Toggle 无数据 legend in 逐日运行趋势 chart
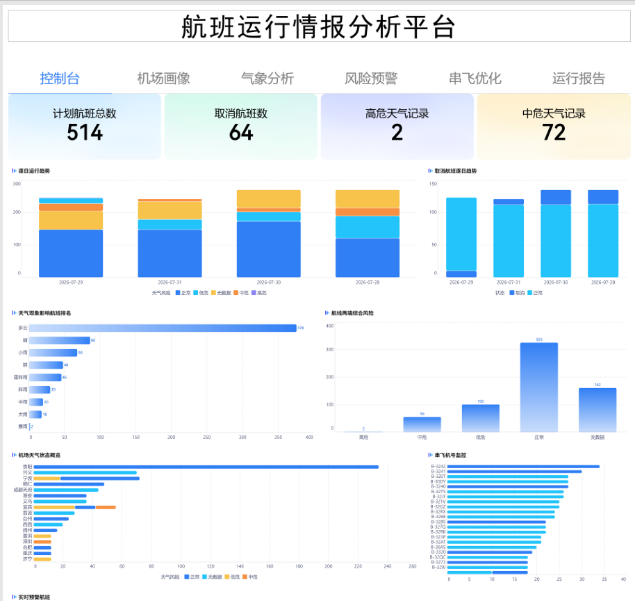This screenshot has width=635, height=601. [221, 293]
